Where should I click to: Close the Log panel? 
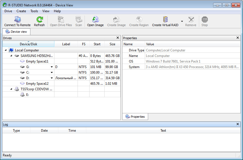(237, 124)
